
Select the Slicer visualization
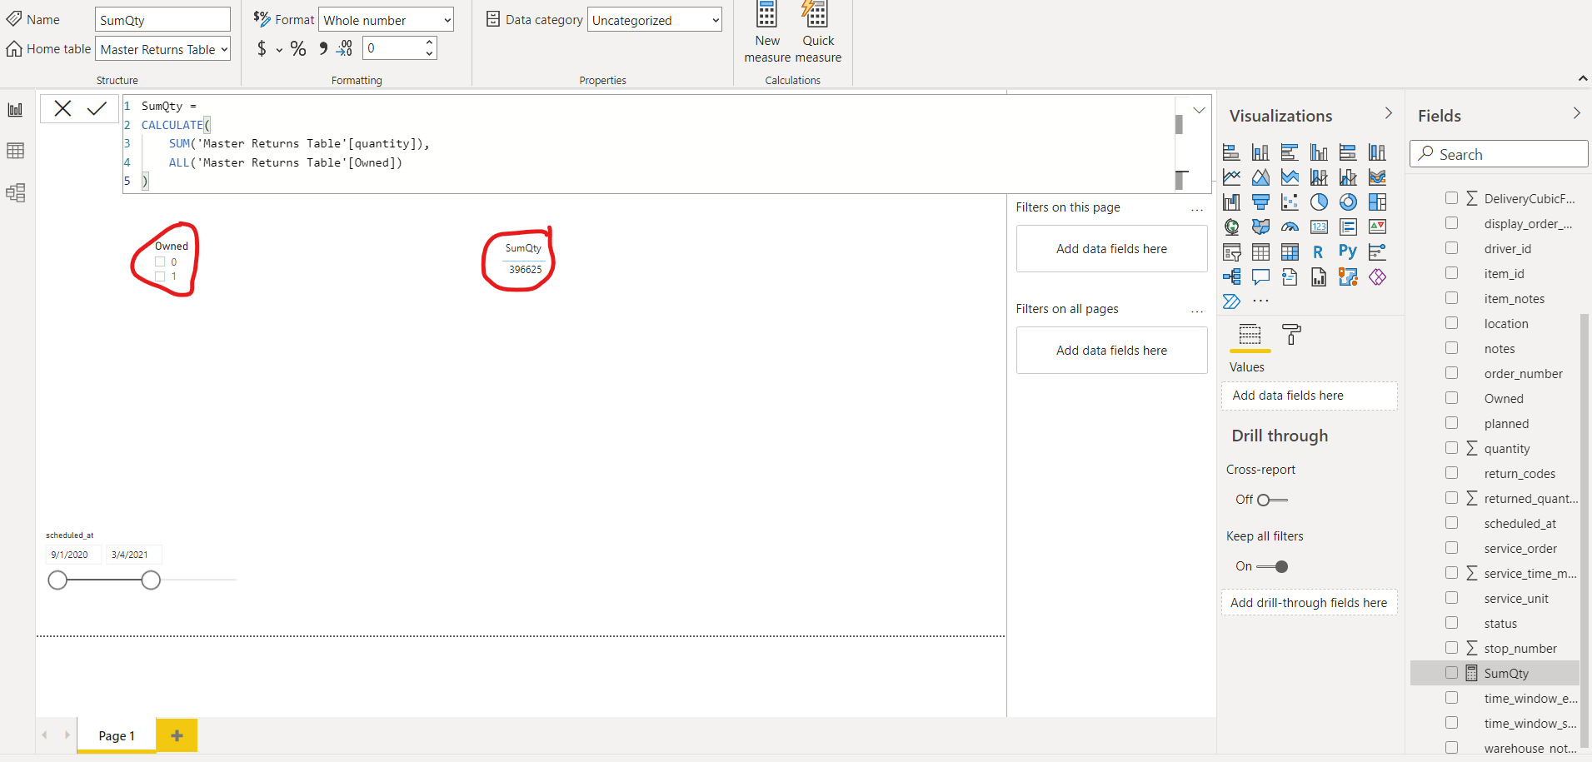(1231, 252)
